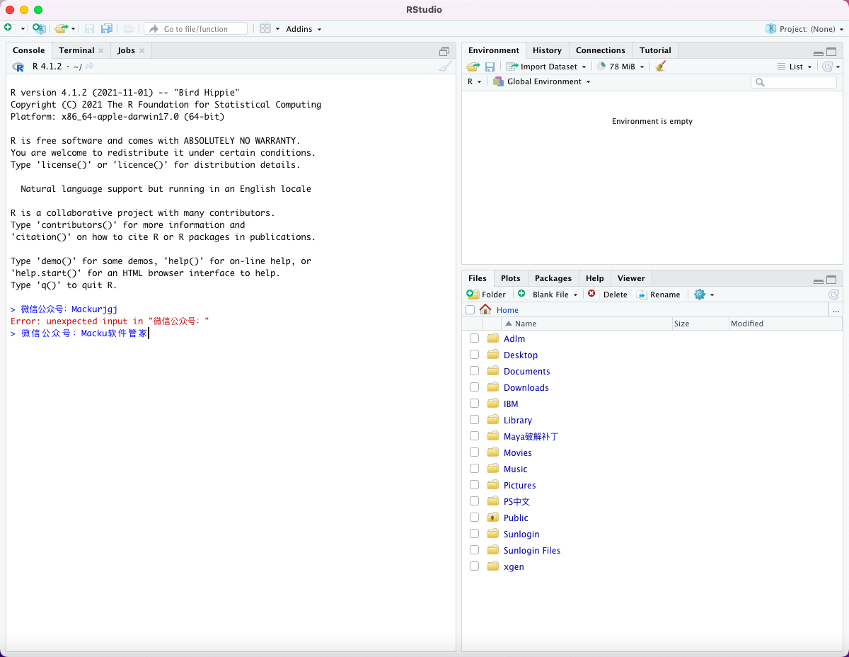849x657 pixels.
Task: Switch to the Files tab
Action: pyautogui.click(x=478, y=278)
